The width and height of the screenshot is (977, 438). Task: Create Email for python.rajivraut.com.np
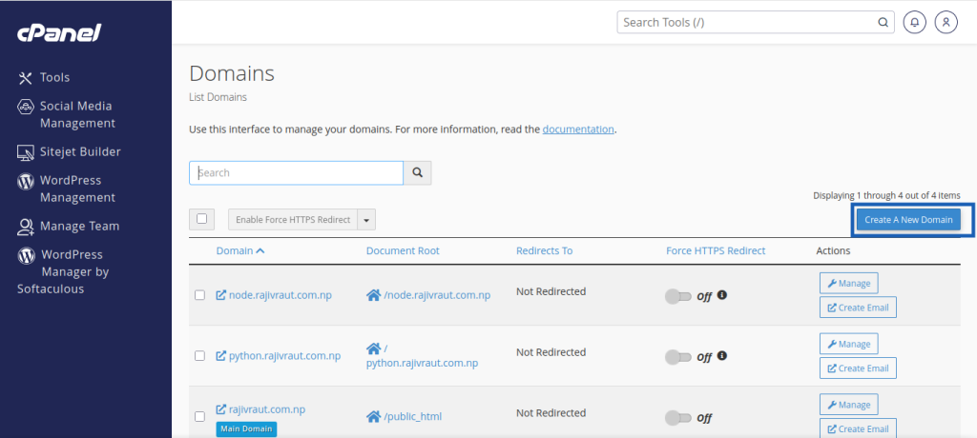(858, 368)
